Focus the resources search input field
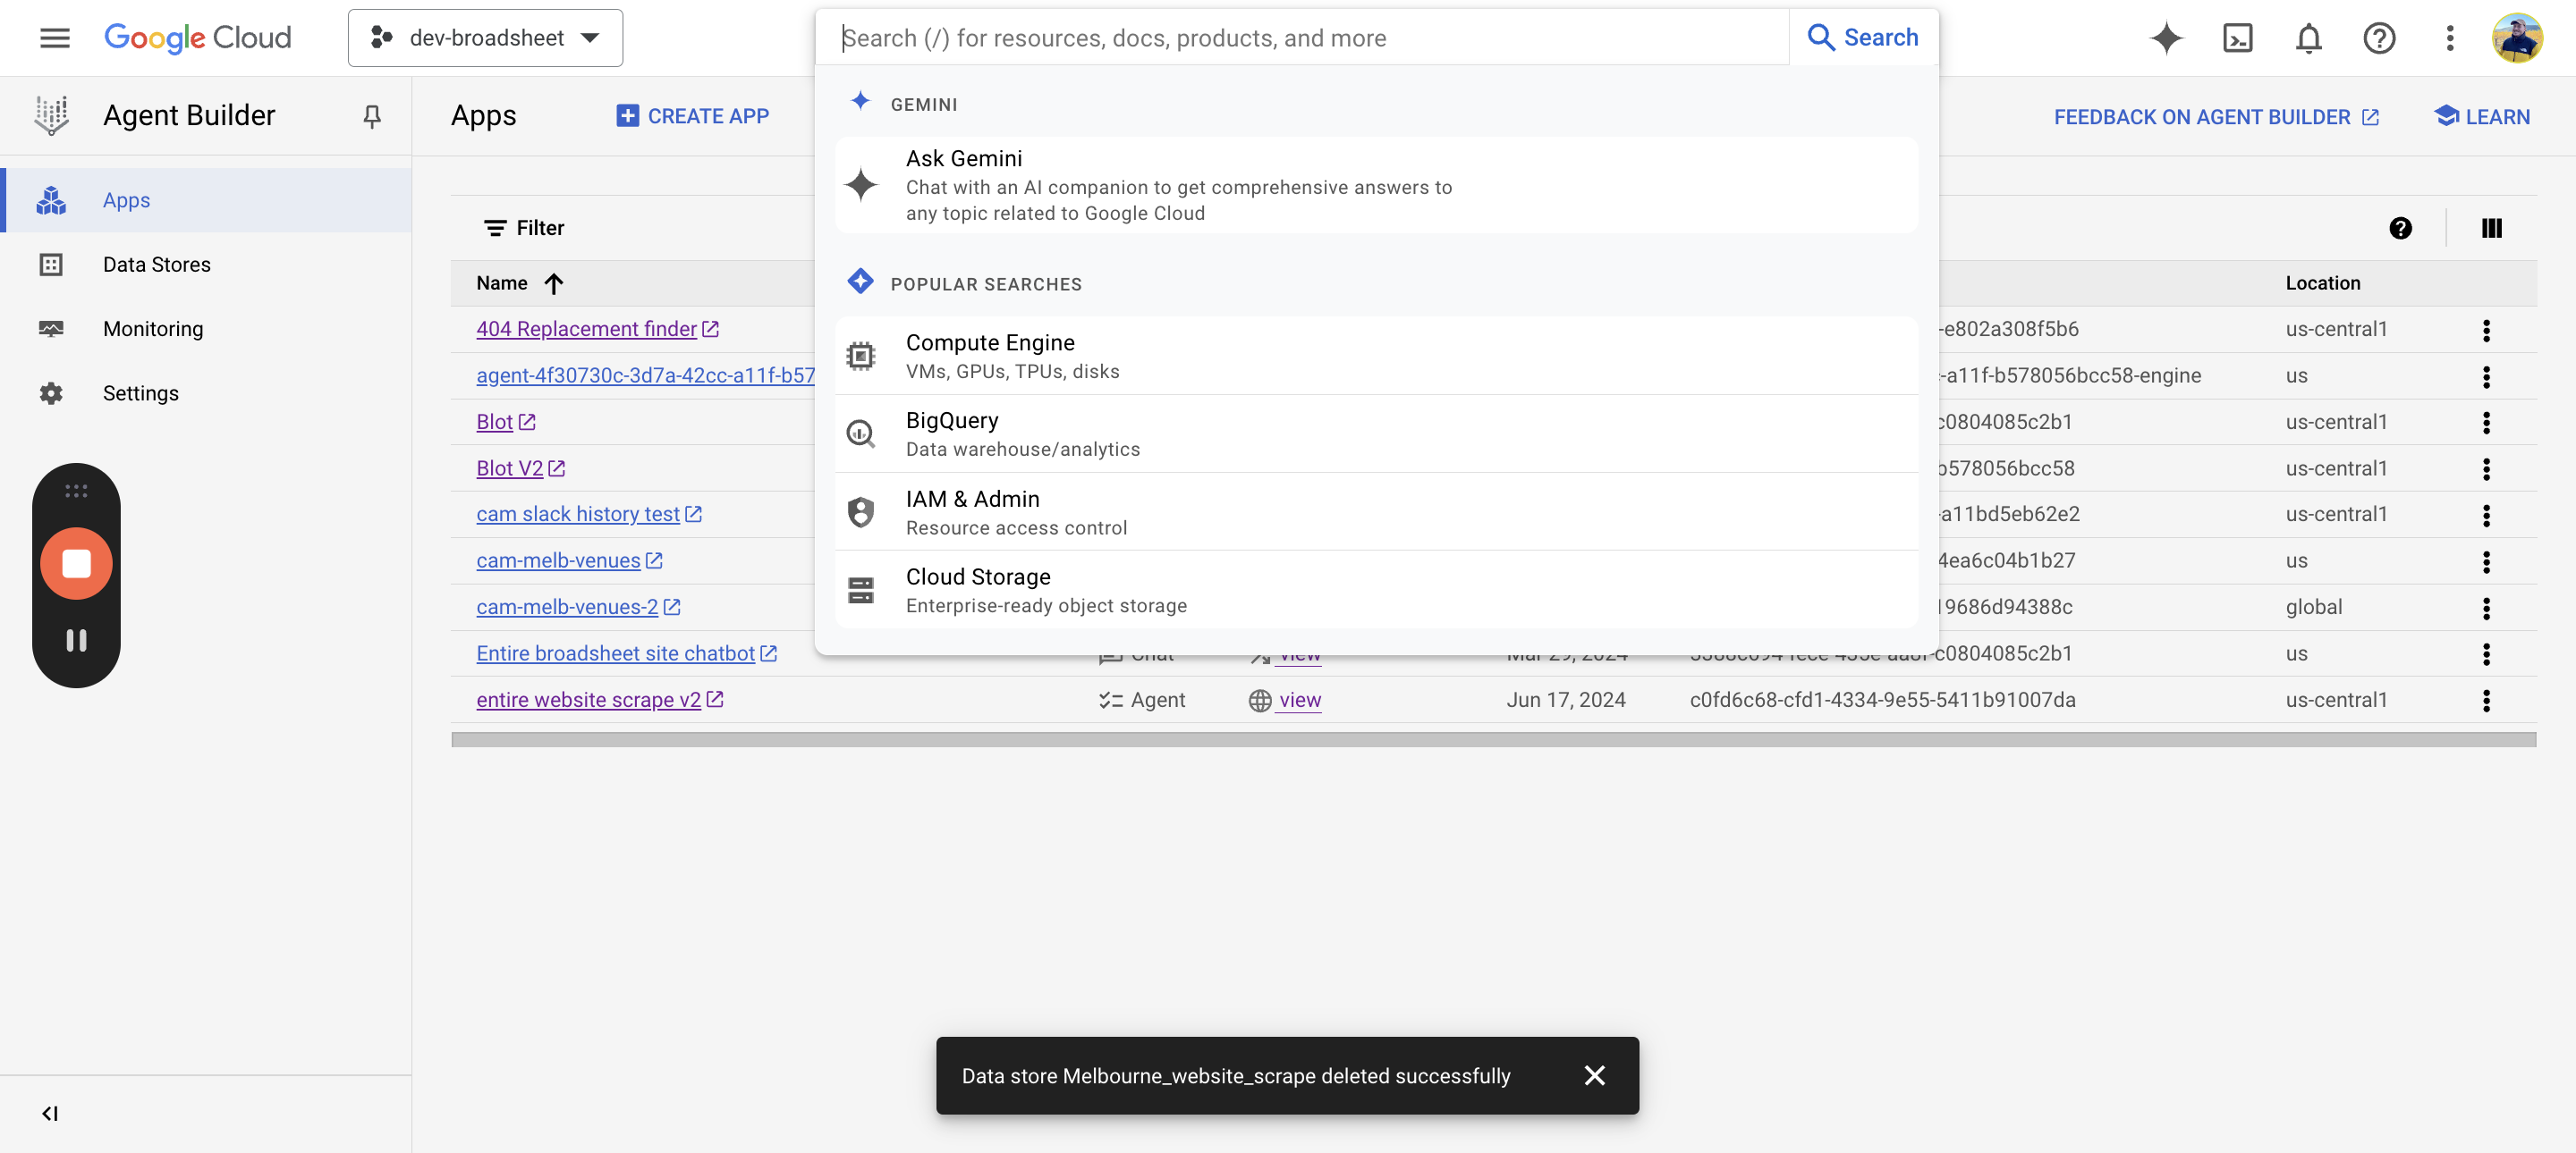The width and height of the screenshot is (2576, 1153). [1303, 38]
